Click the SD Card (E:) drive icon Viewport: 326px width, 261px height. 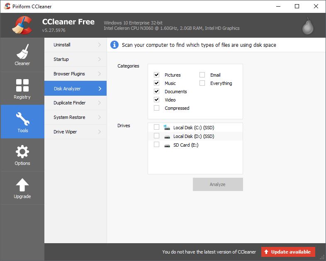[x=167, y=145]
